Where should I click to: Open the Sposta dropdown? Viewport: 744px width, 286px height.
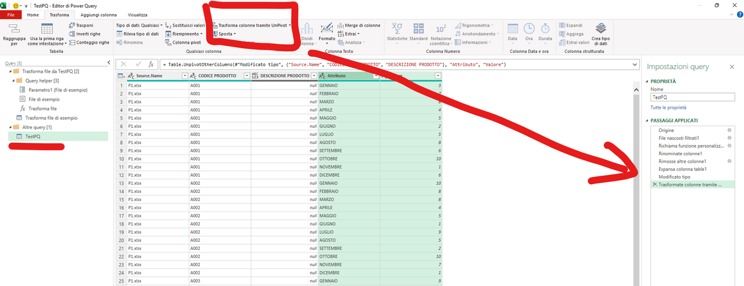(x=224, y=34)
